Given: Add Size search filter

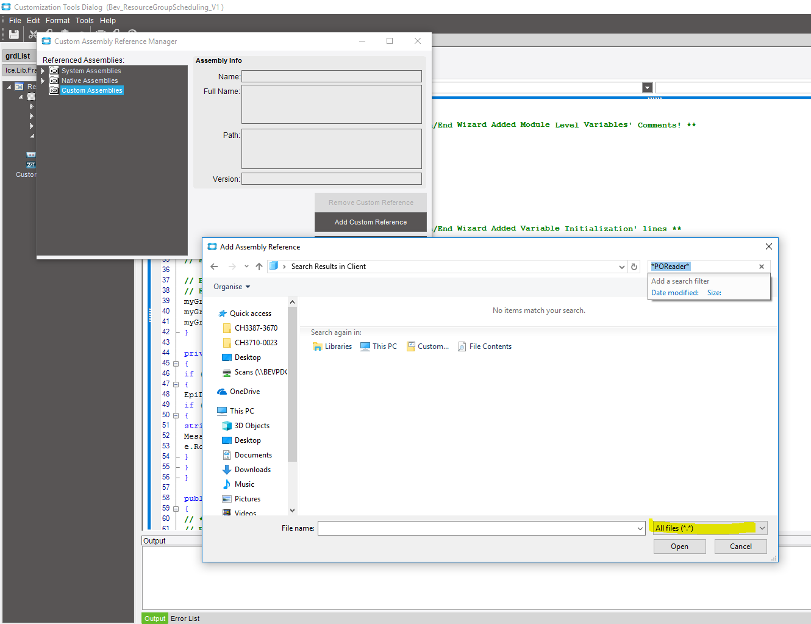Looking at the screenshot, I should click(714, 293).
